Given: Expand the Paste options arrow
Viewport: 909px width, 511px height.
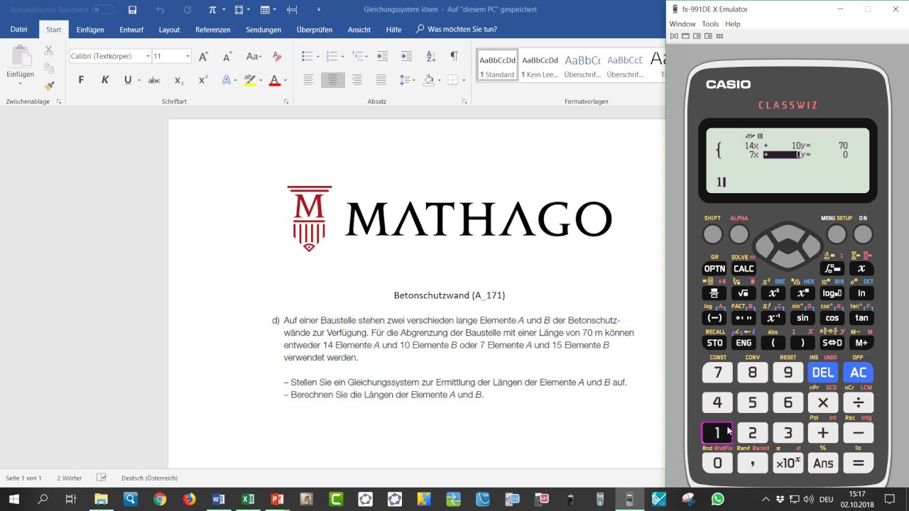Looking at the screenshot, I should point(21,83).
